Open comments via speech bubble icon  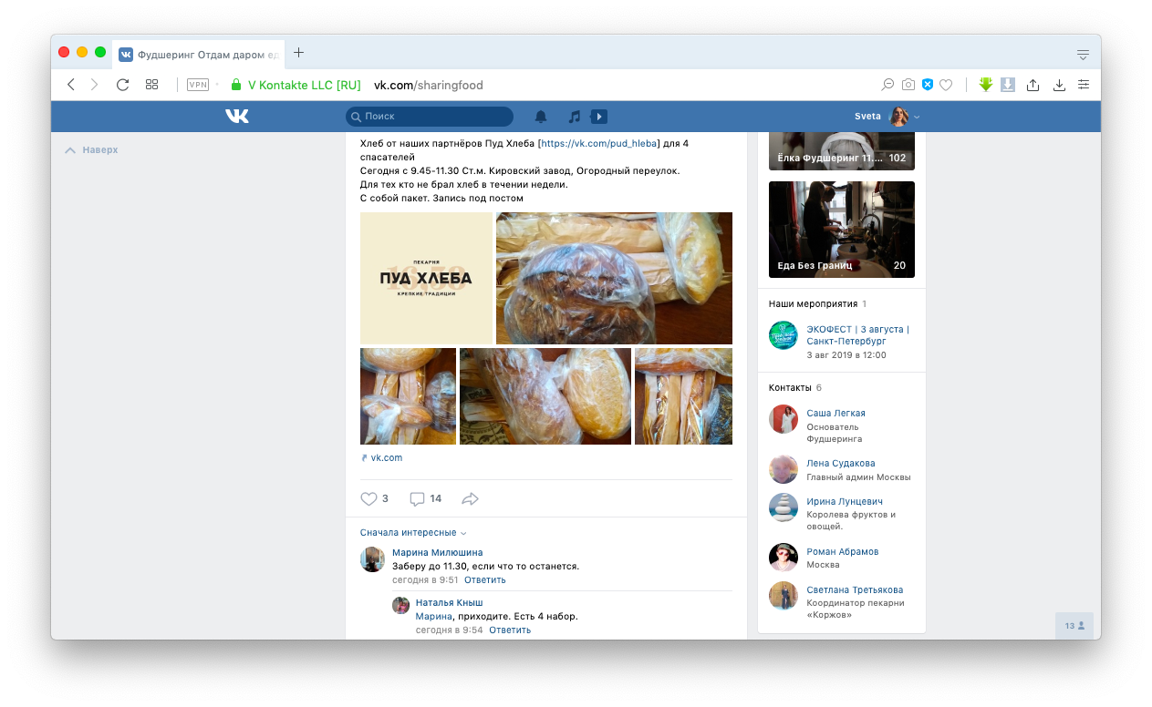pos(417,498)
